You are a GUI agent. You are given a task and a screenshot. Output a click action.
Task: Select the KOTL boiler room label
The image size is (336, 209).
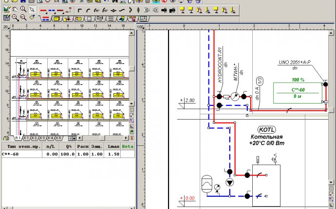[266, 130]
